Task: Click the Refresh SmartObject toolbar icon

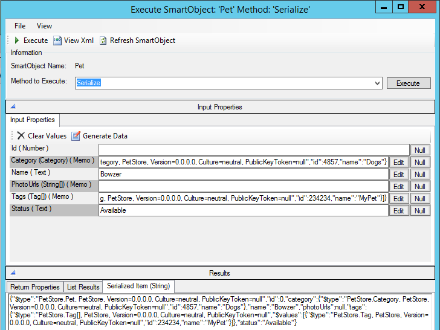Action: [x=103, y=40]
